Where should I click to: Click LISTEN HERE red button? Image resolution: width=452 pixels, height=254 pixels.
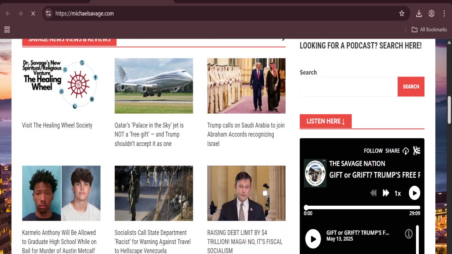pyautogui.click(x=326, y=121)
